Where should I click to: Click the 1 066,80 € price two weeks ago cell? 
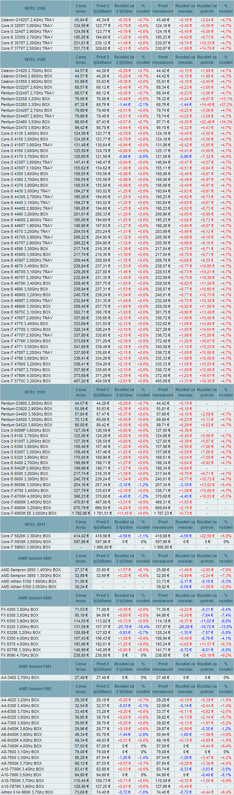pos(103,547)
